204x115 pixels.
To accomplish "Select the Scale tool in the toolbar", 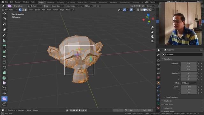I will click(x=4, y=24).
